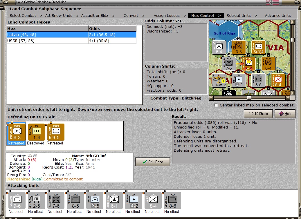Image resolution: width=301 pixels, height=219 pixels.
Task: Open the 1-D-10 Charts
Action: click(258, 114)
